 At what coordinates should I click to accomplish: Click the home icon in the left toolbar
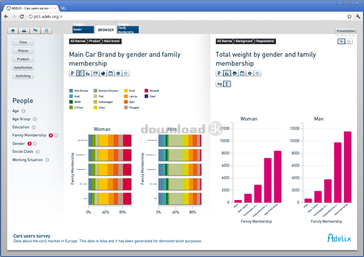(x=13, y=30)
